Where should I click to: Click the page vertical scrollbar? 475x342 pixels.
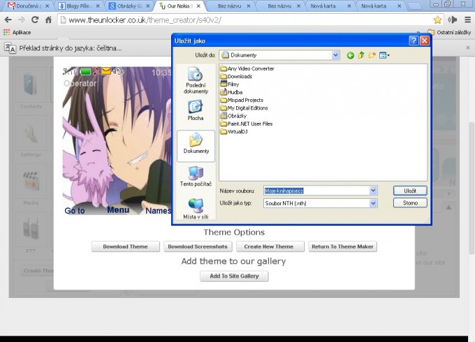tap(472, 188)
